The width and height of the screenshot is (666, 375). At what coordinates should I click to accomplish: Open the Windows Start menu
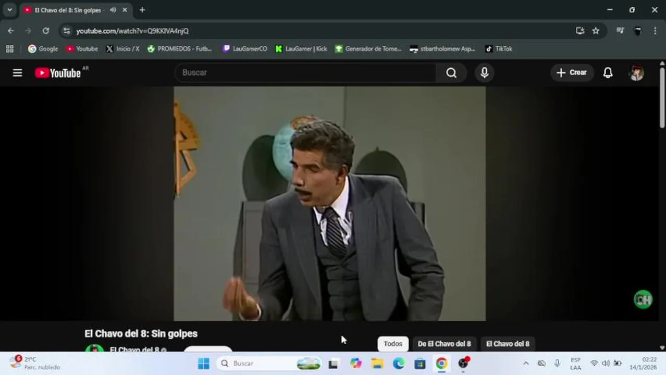click(x=204, y=364)
